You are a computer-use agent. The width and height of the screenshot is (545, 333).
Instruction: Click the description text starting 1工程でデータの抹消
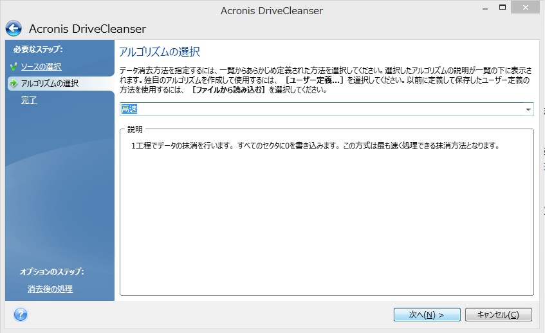(315, 146)
